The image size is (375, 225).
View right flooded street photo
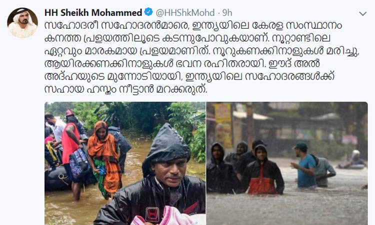click(x=287, y=163)
